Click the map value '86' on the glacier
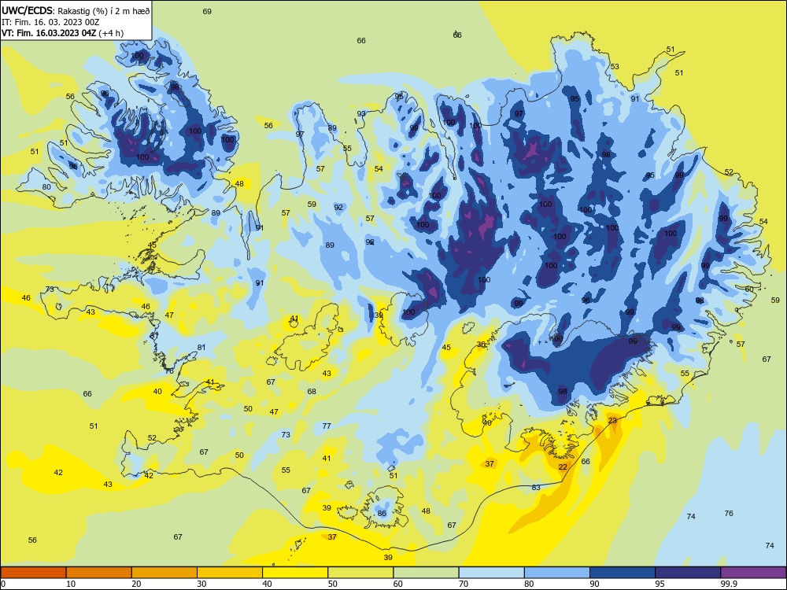This screenshot has height=590, width=787. 382,513
